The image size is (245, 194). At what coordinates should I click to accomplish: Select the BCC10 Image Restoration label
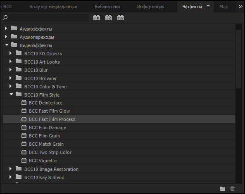pos(51,169)
